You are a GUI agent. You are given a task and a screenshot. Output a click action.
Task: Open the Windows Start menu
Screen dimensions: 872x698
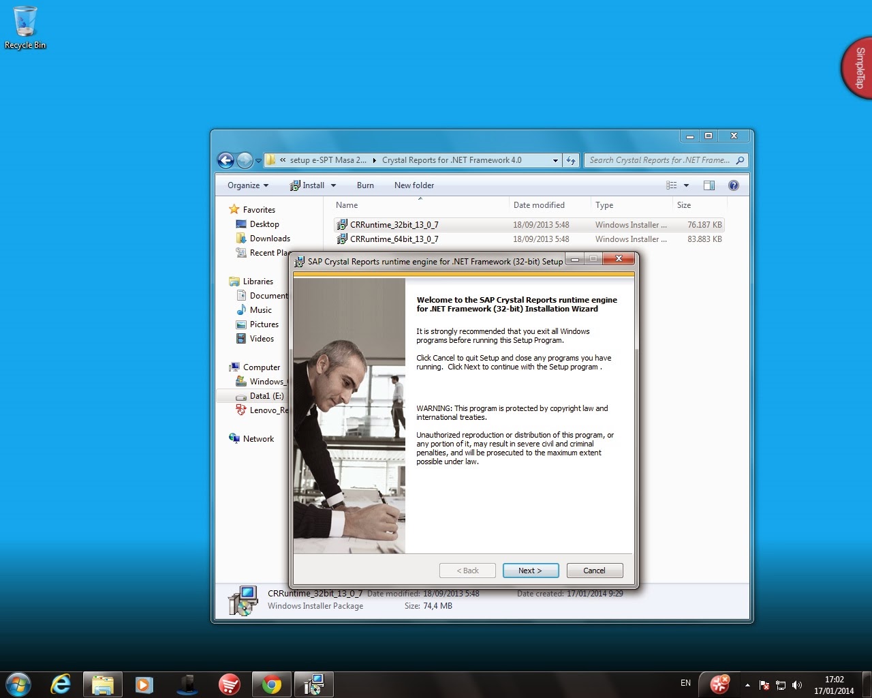18,684
